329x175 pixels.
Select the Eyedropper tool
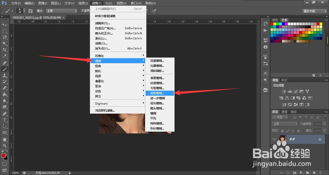4,56
